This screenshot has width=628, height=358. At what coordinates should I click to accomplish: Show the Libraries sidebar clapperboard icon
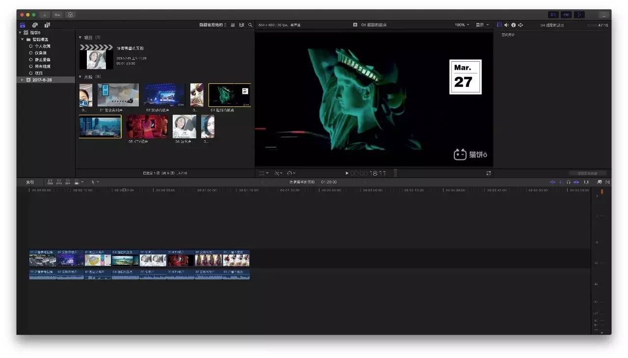(x=23, y=25)
